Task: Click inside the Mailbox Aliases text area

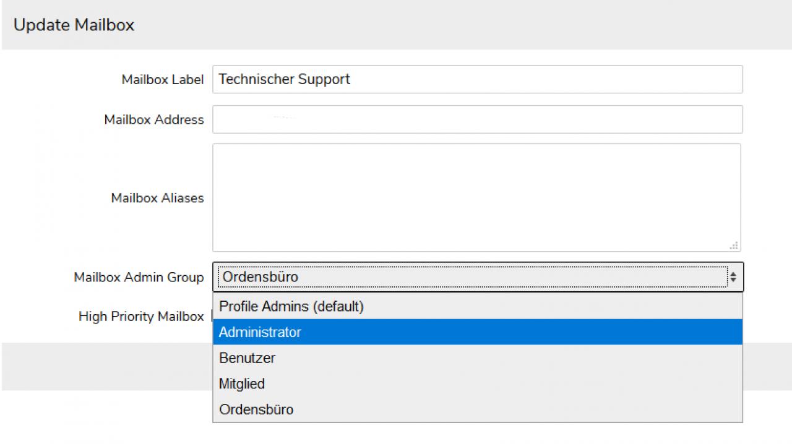Action: pyautogui.click(x=476, y=197)
